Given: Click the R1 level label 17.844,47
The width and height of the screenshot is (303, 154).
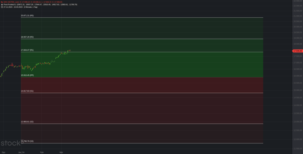Looking at the screenshot, I should coord(27,50).
